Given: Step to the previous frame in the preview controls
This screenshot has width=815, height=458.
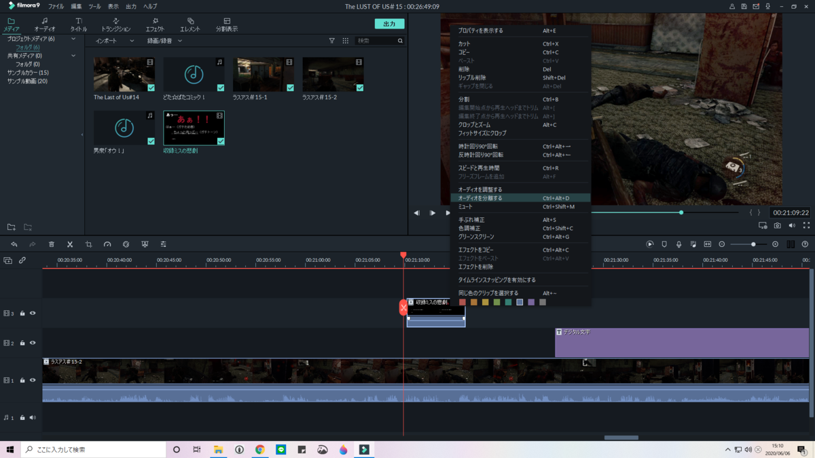Looking at the screenshot, I should 416,213.
